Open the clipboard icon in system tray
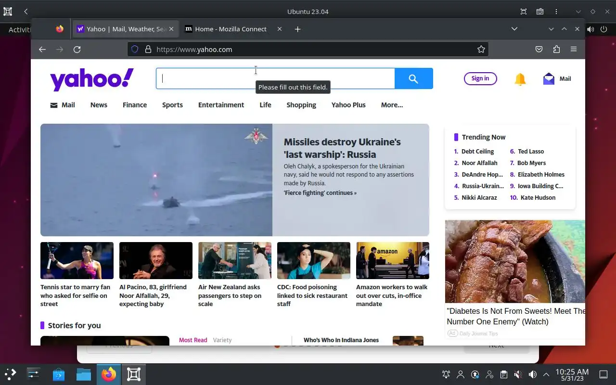 [x=503, y=374]
